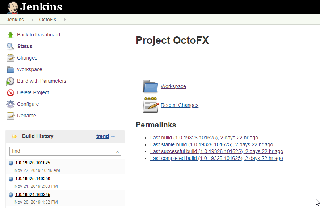Expand the Jenkins breadcrumb arrow
Image resolution: width=320 pixels, height=208 pixels.
pos(32,20)
